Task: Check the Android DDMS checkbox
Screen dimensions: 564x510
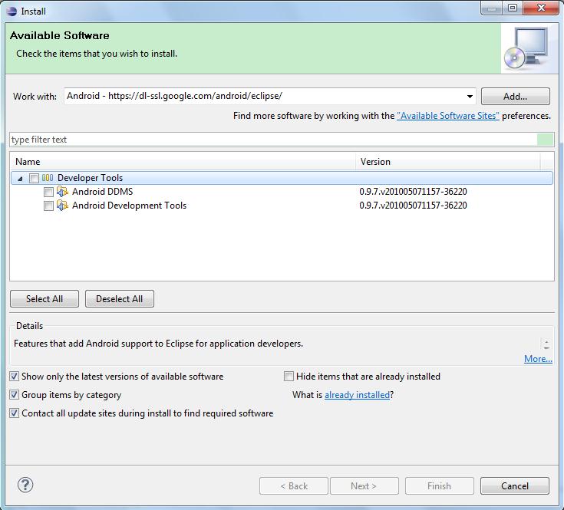Action: pyautogui.click(x=48, y=192)
